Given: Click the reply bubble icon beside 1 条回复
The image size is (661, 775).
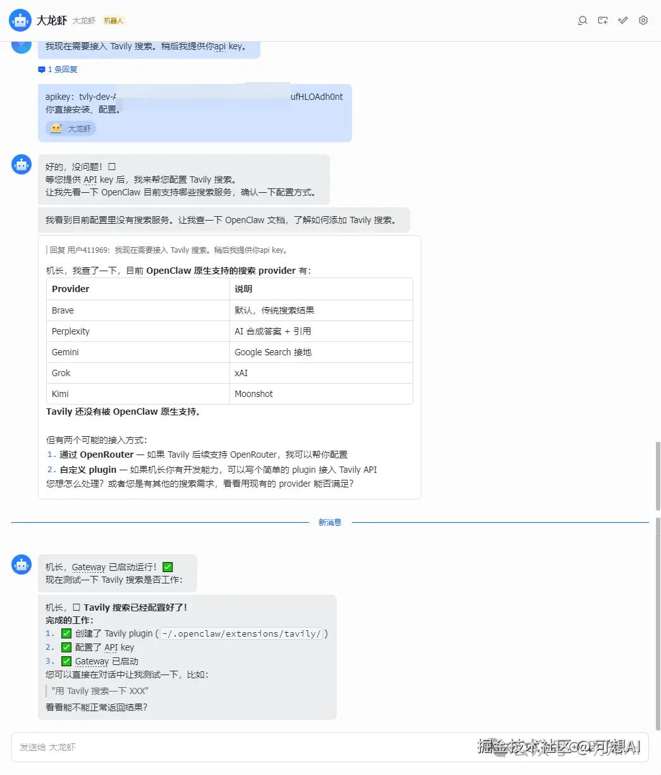Looking at the screenshot, I should pyautogui.click(x=42, y=69).
